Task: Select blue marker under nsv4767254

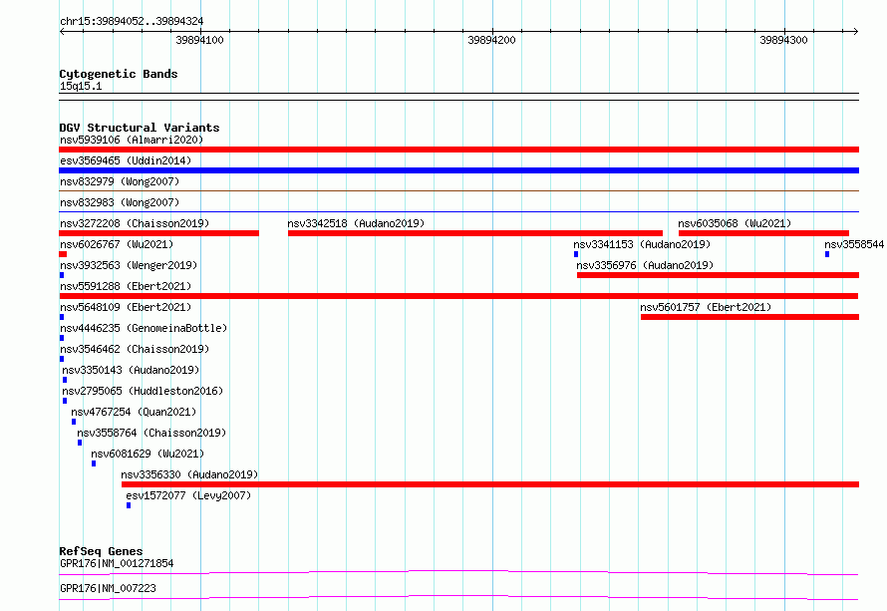Action: (x=74, y=422)
